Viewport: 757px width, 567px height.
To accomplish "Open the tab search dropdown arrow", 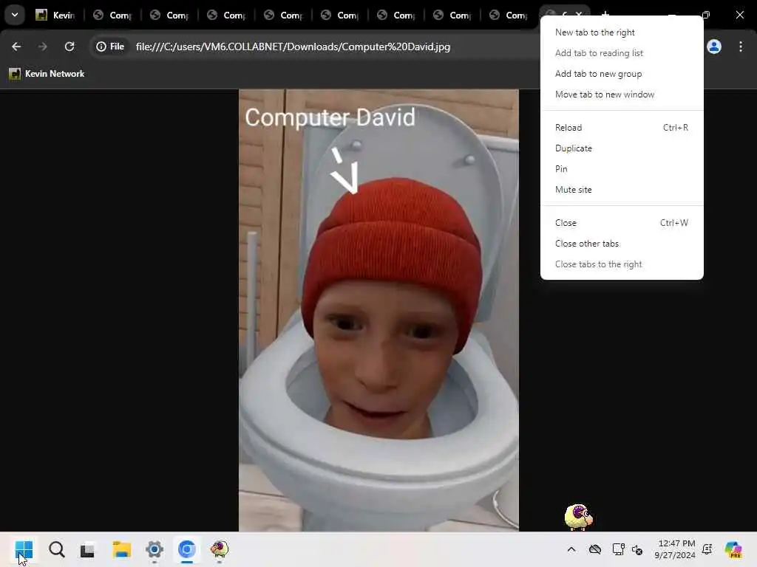I will tap(15, 15).
